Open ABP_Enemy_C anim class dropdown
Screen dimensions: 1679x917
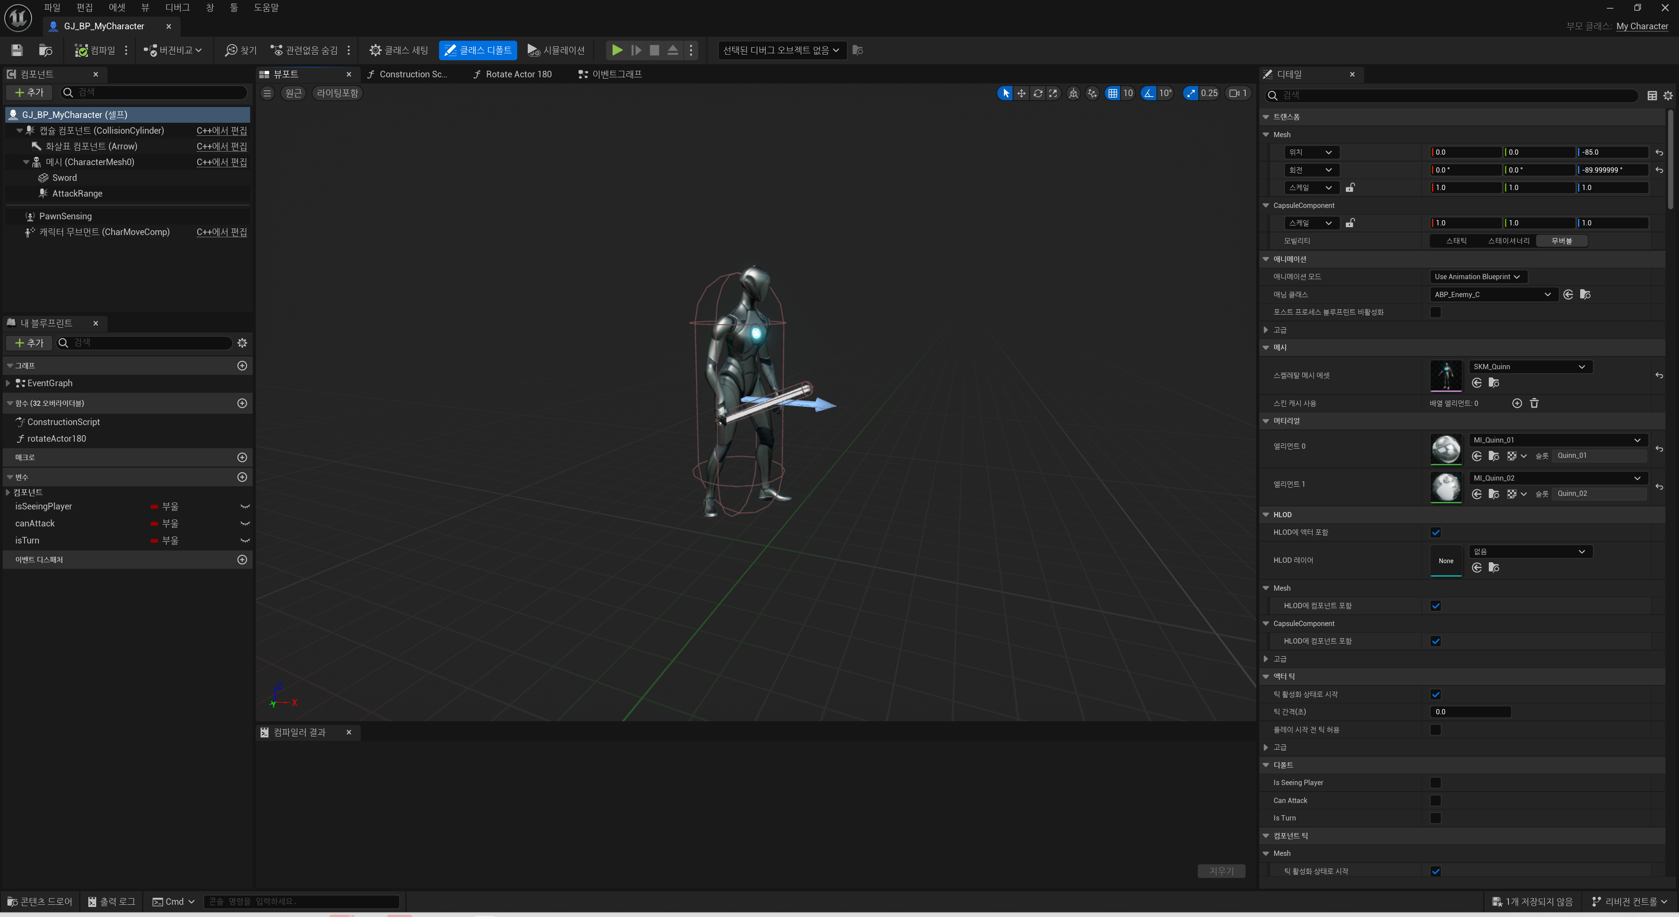pos(1492,294)
